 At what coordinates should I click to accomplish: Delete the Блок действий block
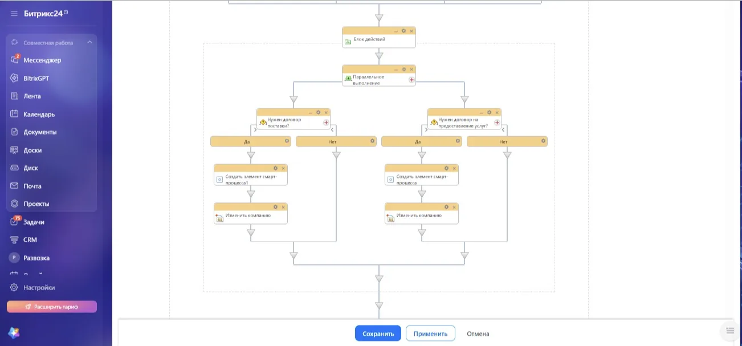tap(411, 31)
